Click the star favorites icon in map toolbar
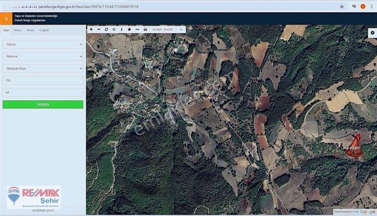 pos(129,29)
